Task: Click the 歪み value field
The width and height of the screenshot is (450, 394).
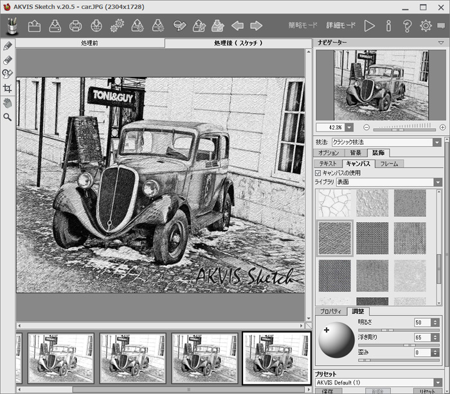Action: click(422, 352)
